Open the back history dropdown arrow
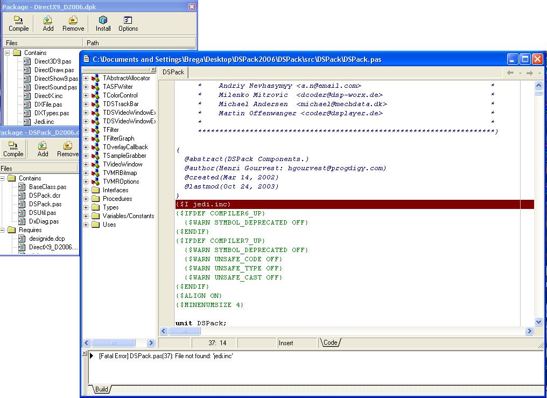This screenshot has width=547, height=398. pyautogui.click(x=520, y=73)
